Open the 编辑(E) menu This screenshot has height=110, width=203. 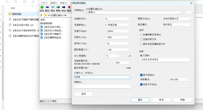(54, 3)
